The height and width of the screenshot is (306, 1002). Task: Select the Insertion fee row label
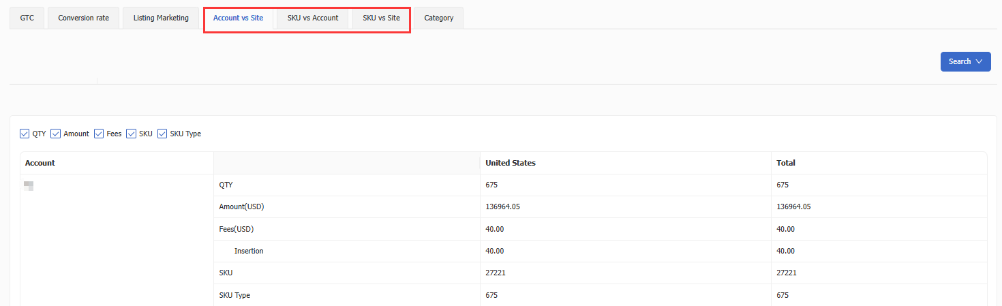pos(249,251)
